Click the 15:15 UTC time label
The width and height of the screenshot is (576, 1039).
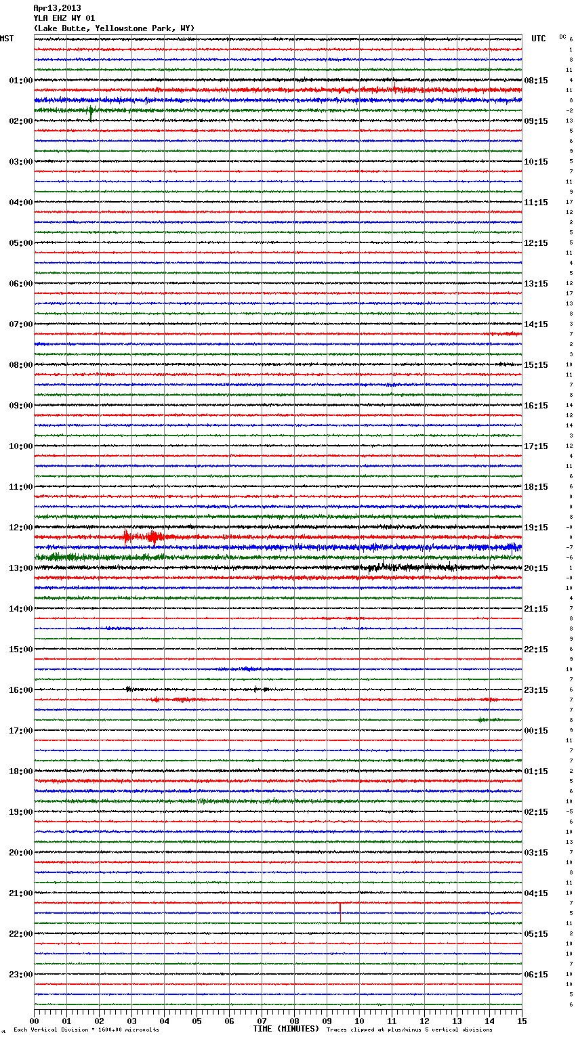coord(536,365)
